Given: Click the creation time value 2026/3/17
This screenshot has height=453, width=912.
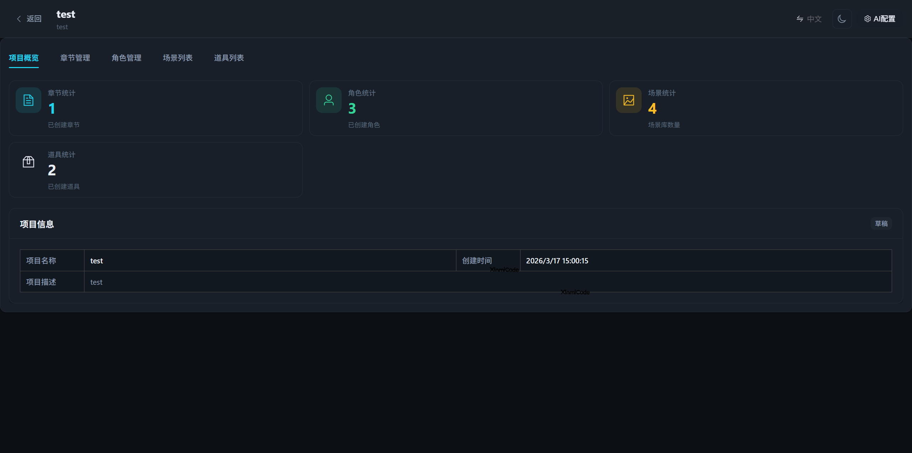Looking at the screenshot, I should 557,261.
